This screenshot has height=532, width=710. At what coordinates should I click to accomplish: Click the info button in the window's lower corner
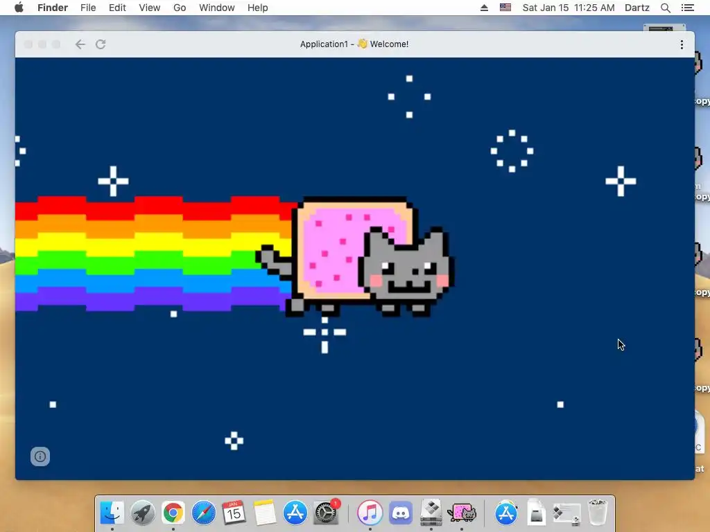(40, 456)
